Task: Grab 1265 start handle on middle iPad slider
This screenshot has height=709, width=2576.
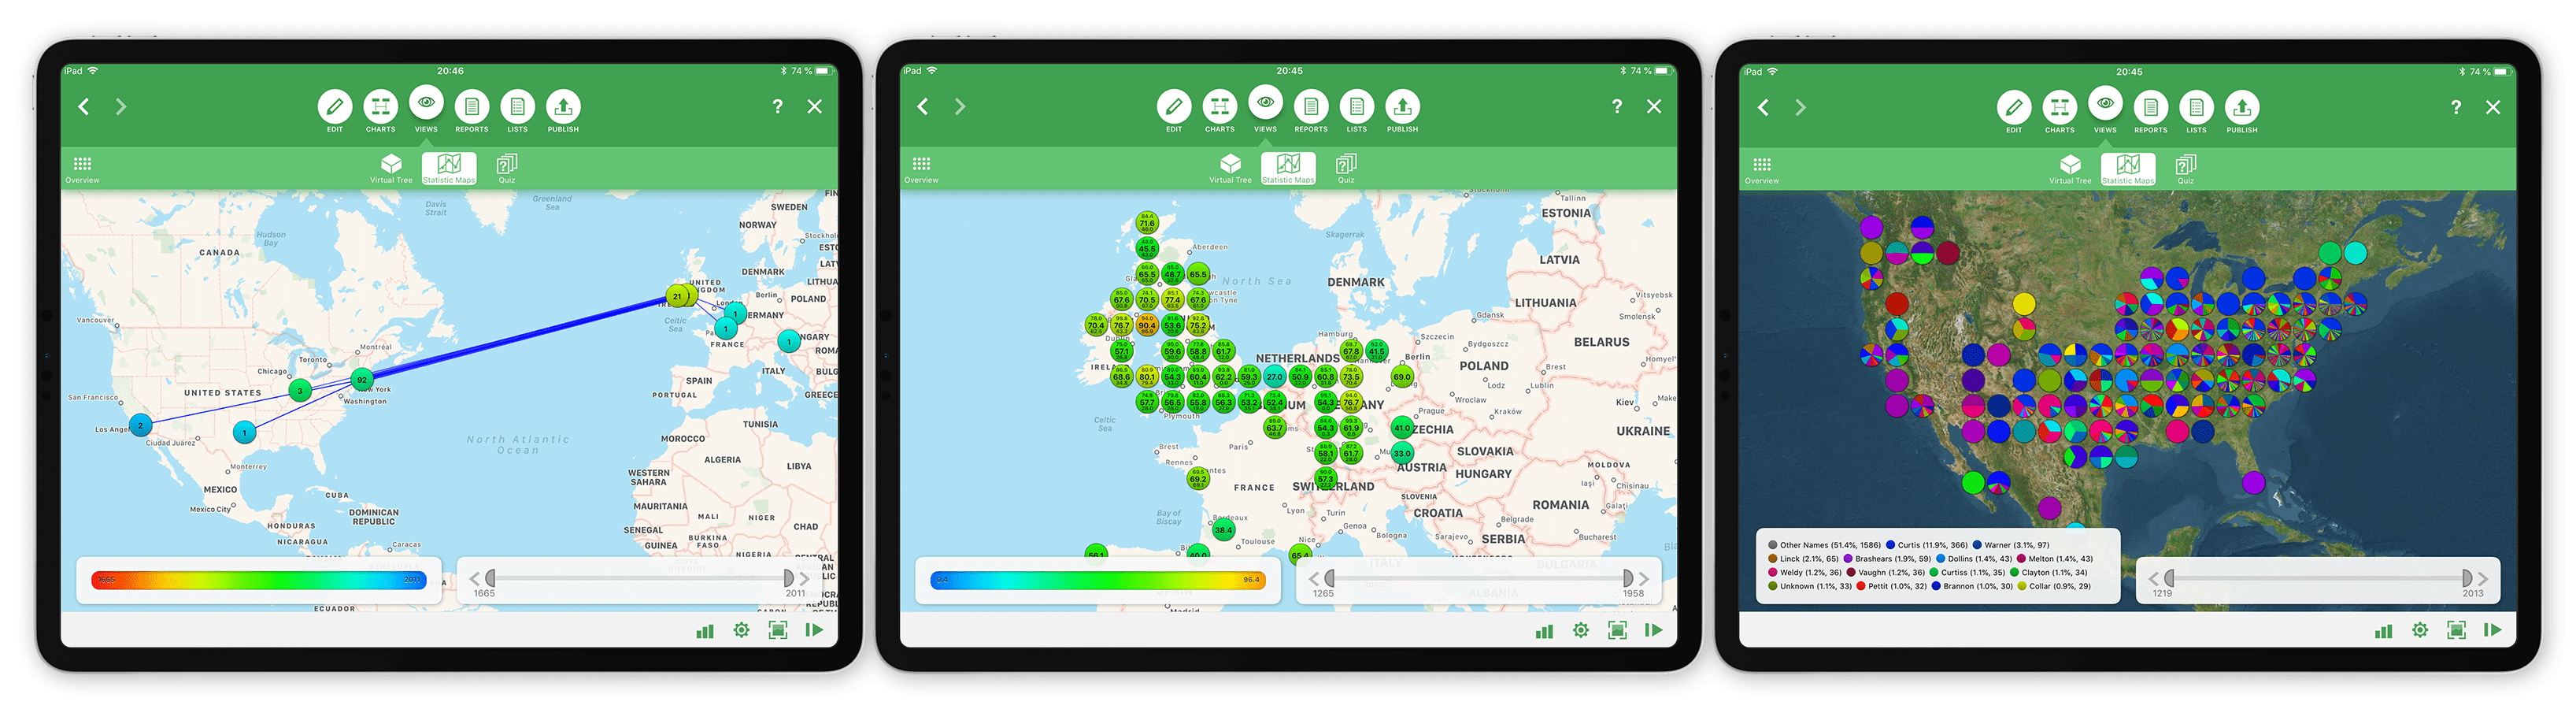Action: pyautogui.click(x=1329, y=578)
